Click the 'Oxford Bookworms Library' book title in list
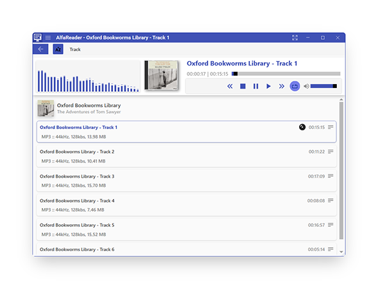The image size is (378, 289). click(x=89, y=105)
